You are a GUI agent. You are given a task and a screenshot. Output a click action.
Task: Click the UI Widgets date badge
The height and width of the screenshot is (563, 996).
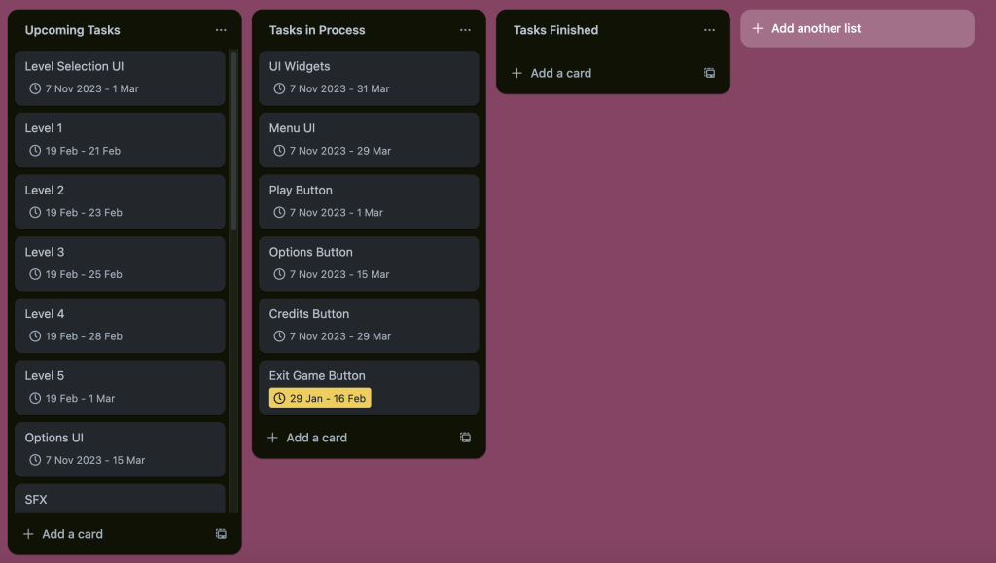331,88
